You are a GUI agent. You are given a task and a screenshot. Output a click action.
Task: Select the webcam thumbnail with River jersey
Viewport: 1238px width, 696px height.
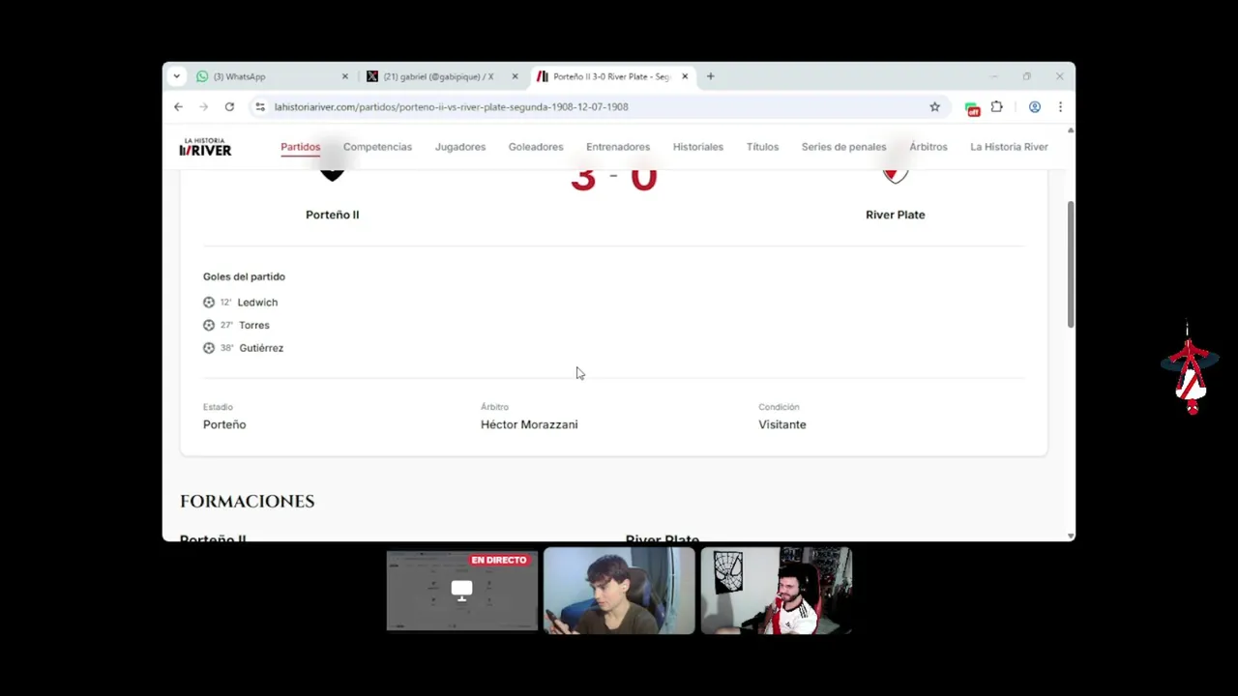pyautogui.click(x=776, y=591)
